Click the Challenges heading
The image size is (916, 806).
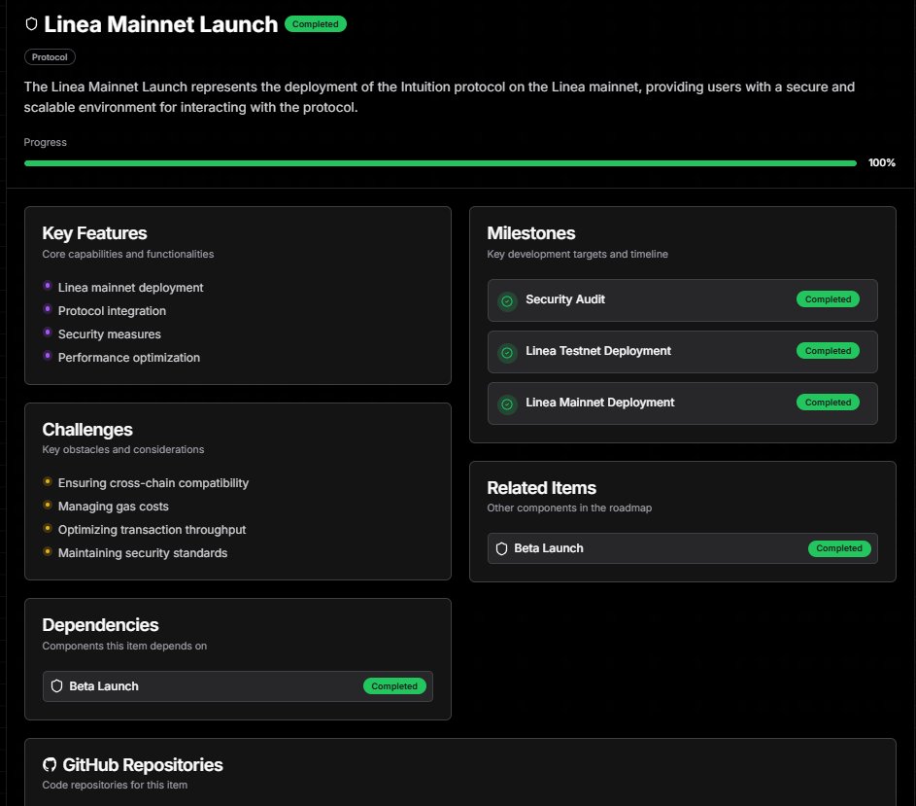point(87,430)
